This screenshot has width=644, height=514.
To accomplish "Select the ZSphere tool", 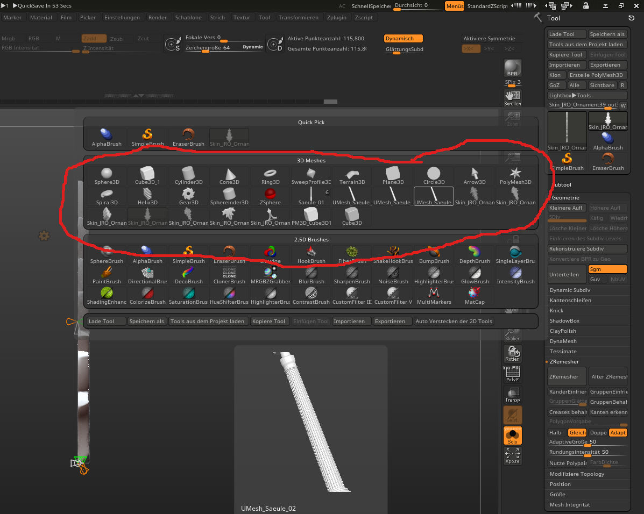I will point(270,196).
